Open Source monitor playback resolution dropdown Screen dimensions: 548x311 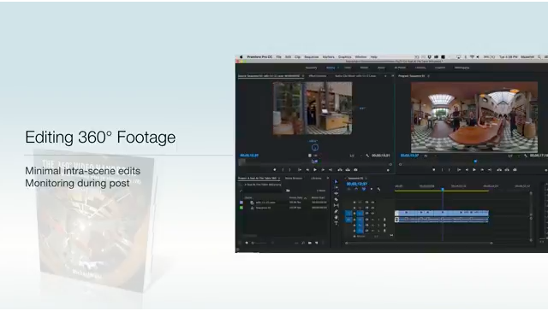356,155
